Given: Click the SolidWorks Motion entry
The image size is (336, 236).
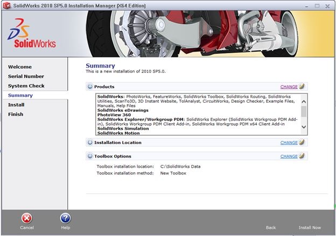Looking at the screenshot, I should point(118,133).
